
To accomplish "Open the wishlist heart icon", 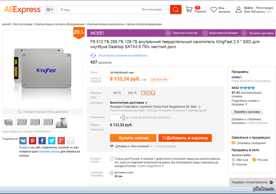I will 214,10.
